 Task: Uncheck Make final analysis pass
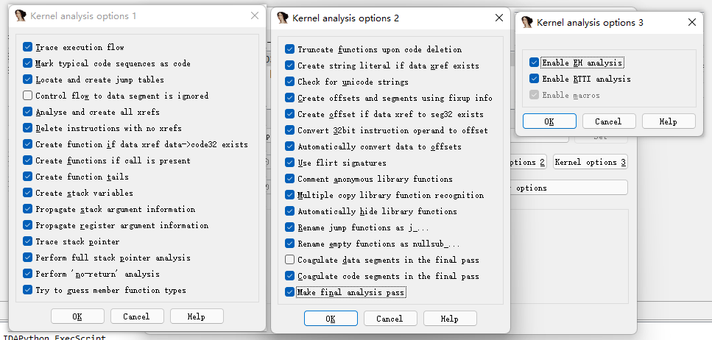click(290, 292)
